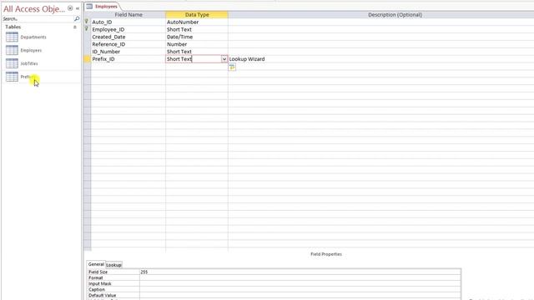This screenshot has width=534, height=300.
Task: Collapse the Tables group
Action: point(75,27)
